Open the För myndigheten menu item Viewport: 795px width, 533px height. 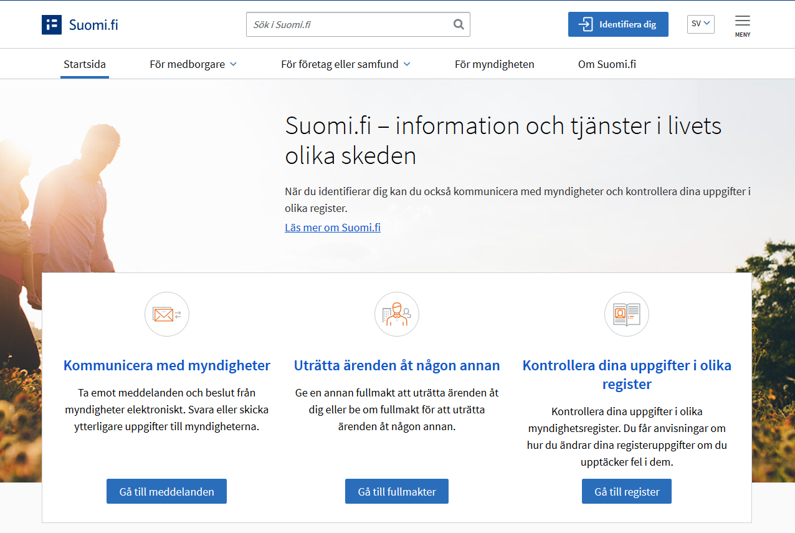[494, 64]
